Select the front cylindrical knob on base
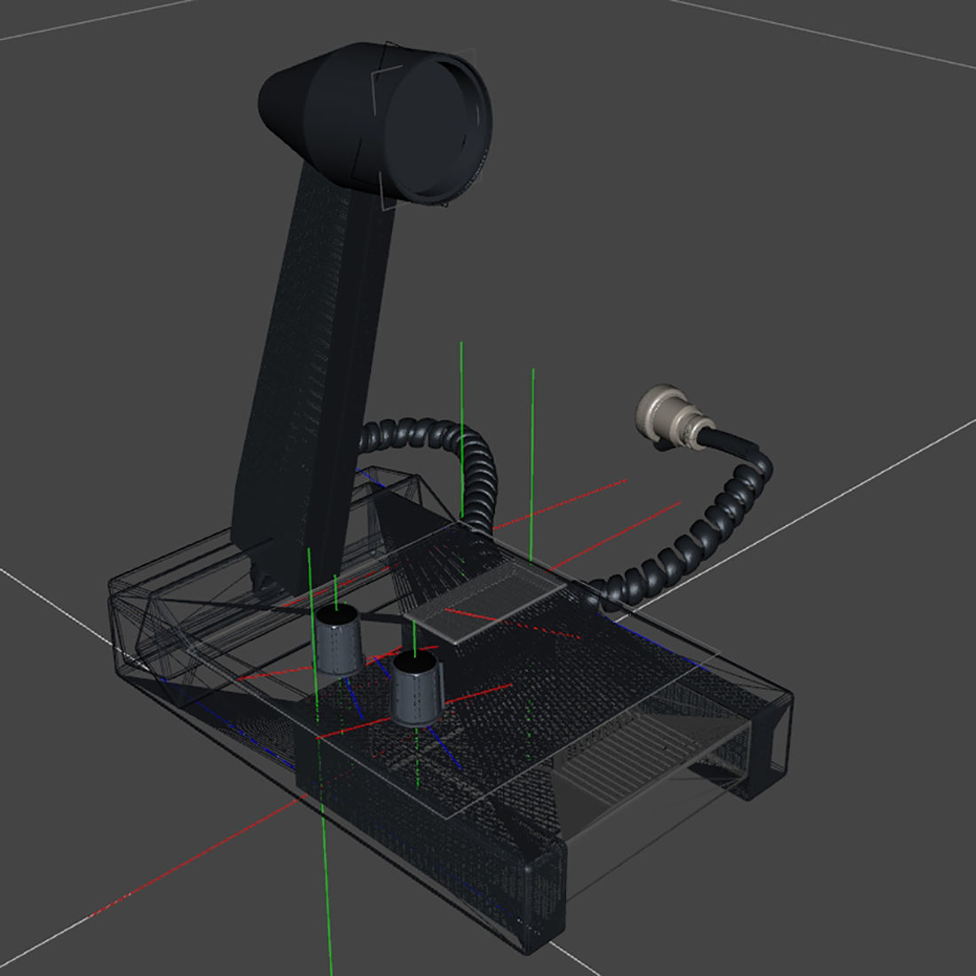 [x=416, y=689]
